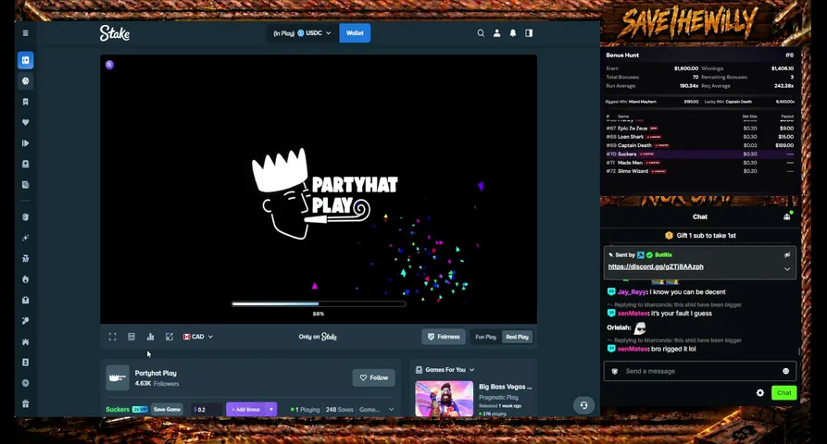The image size is (827, 444).
Task: Open chat settings gear
Action: click(x=760, y=393)
